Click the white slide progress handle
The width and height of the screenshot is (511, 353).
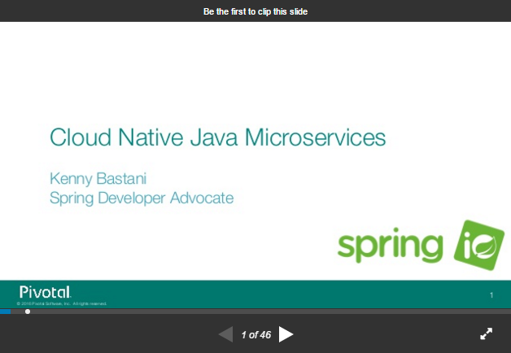tap(28, 312)
